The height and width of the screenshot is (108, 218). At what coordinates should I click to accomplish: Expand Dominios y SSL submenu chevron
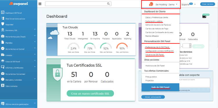[x=35, y=29]
